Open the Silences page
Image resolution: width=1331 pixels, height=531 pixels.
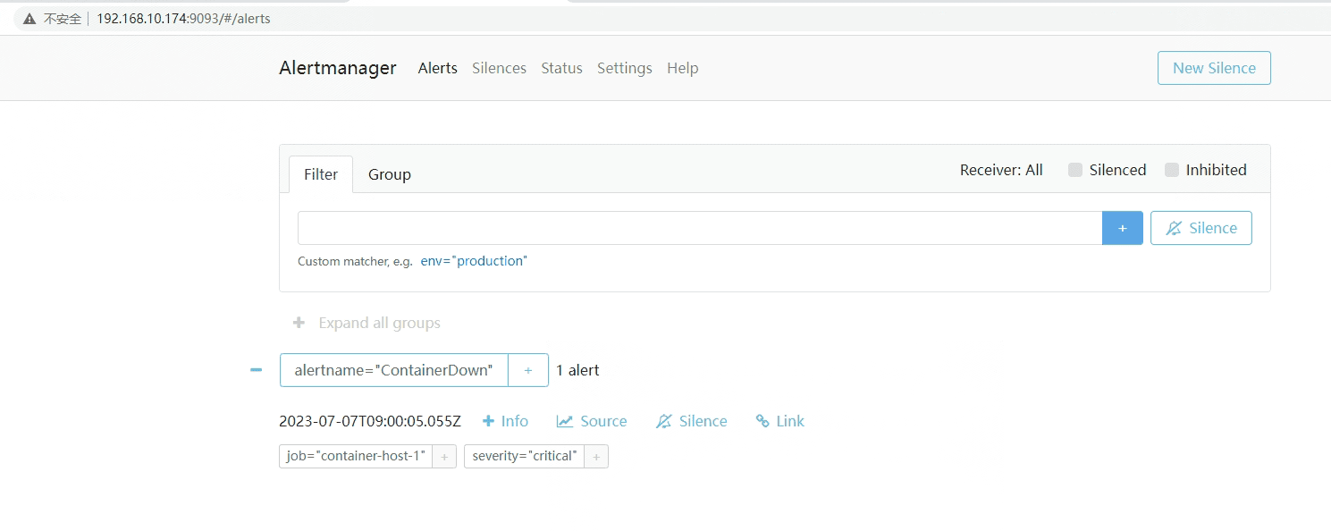pyautogui.click(x=499, y=68)
